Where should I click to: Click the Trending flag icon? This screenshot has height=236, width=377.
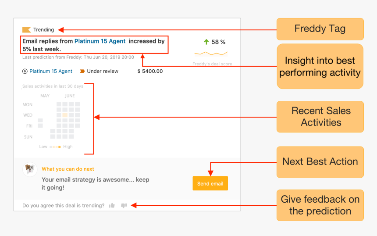click(x=26, y=29)
